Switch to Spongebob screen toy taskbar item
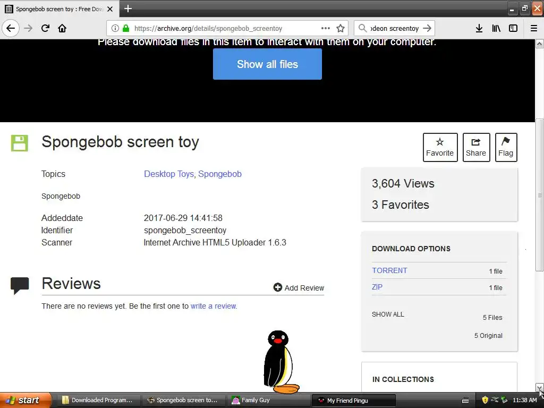This screenshot has width=544, height=408. click(x=183, y=400)
